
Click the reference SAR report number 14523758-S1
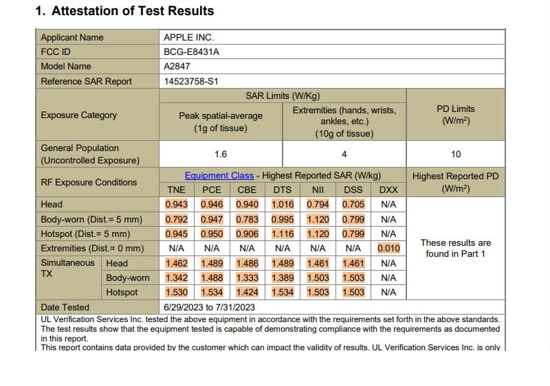tap(191, 81)
